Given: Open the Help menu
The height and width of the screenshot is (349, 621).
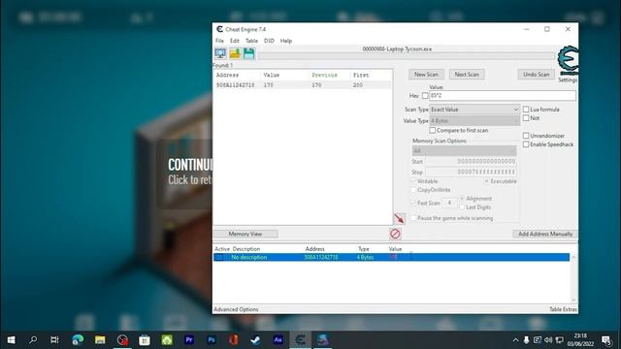Looking at the screenshot, I should pyautogui.click(x=286, y=41).
